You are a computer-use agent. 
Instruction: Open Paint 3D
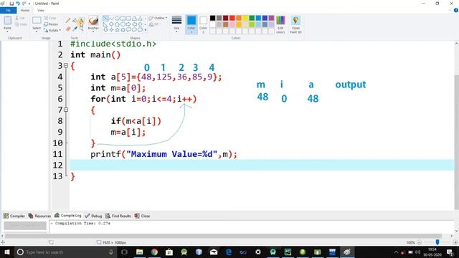(295, 24)
